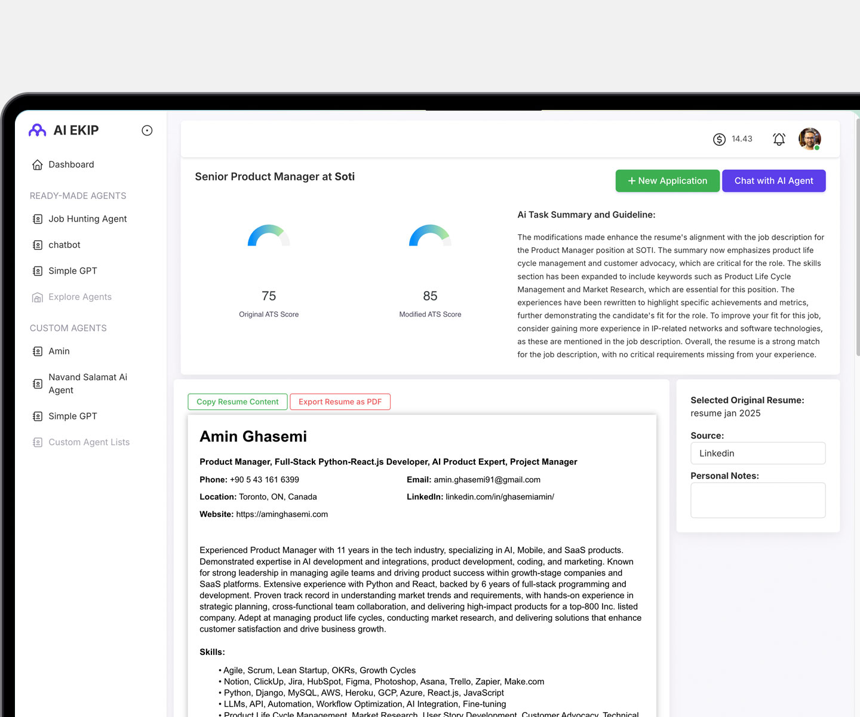Toggle the sidebar collapse circle icon
Image resolution: width=860 pixels, height=717 pixels.
[x=147, y=130]
